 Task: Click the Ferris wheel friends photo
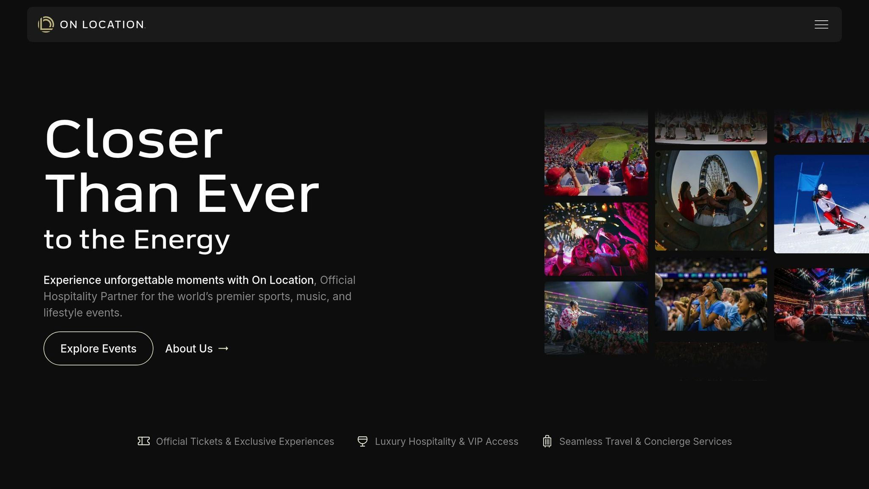[711, 200]
